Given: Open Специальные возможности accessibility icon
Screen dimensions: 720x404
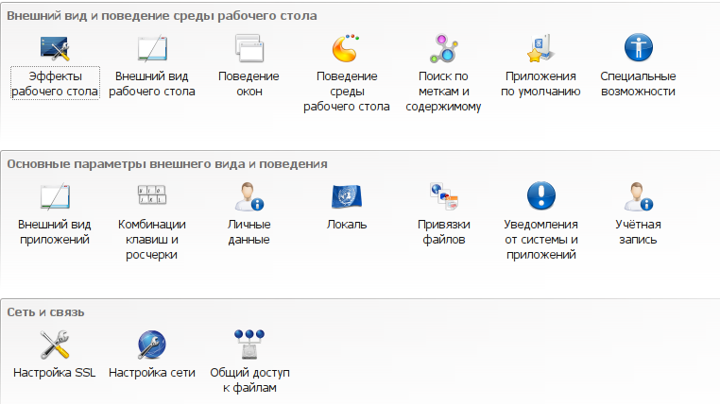Looking at the screenshot, I should click(638, 48).
